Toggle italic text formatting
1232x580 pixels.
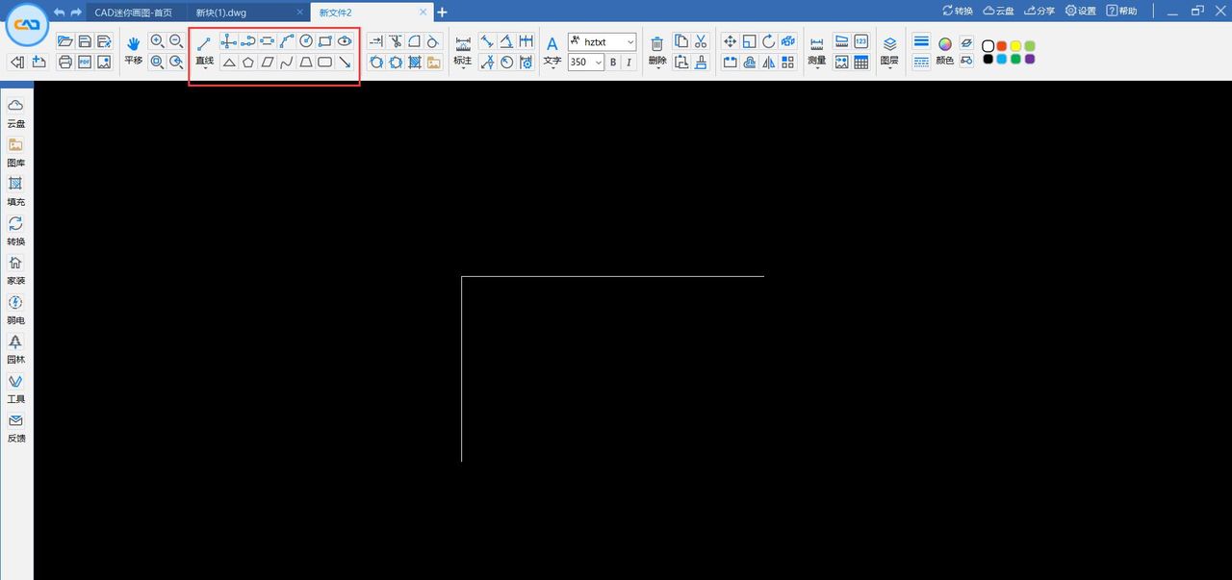tap(629, 63)
